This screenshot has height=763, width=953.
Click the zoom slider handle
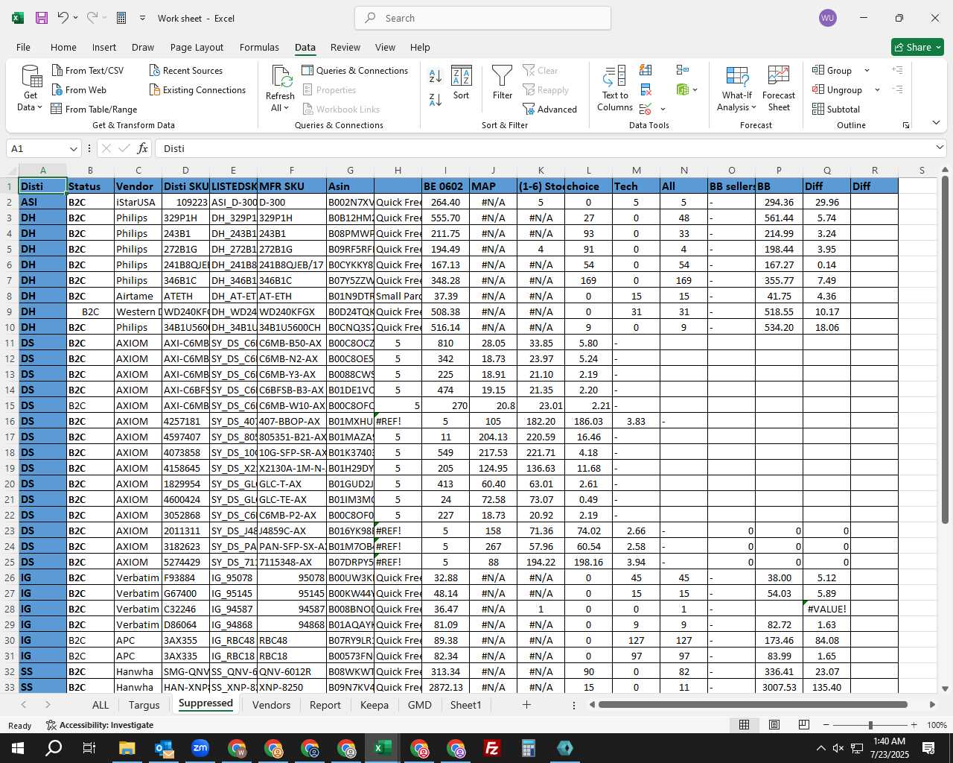tap(870, 725)
